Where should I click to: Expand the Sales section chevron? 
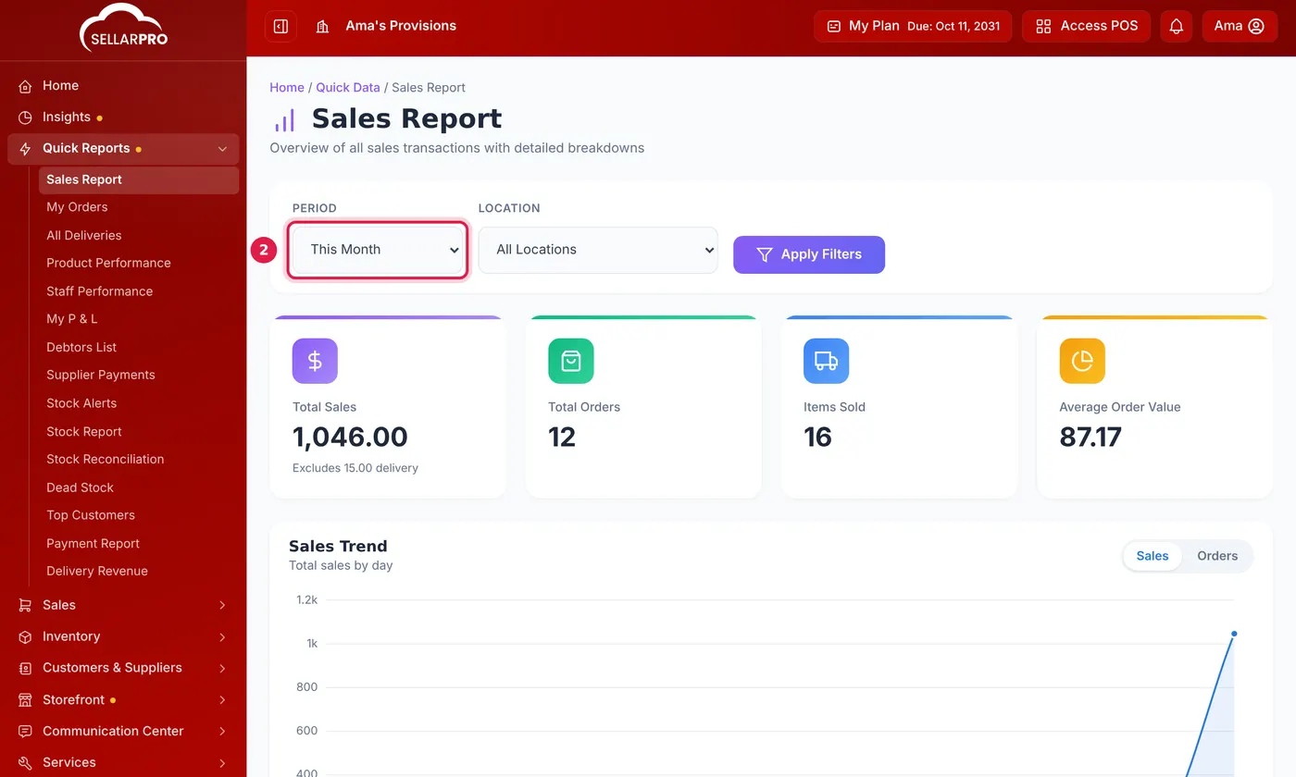click(x=222, y=605)
